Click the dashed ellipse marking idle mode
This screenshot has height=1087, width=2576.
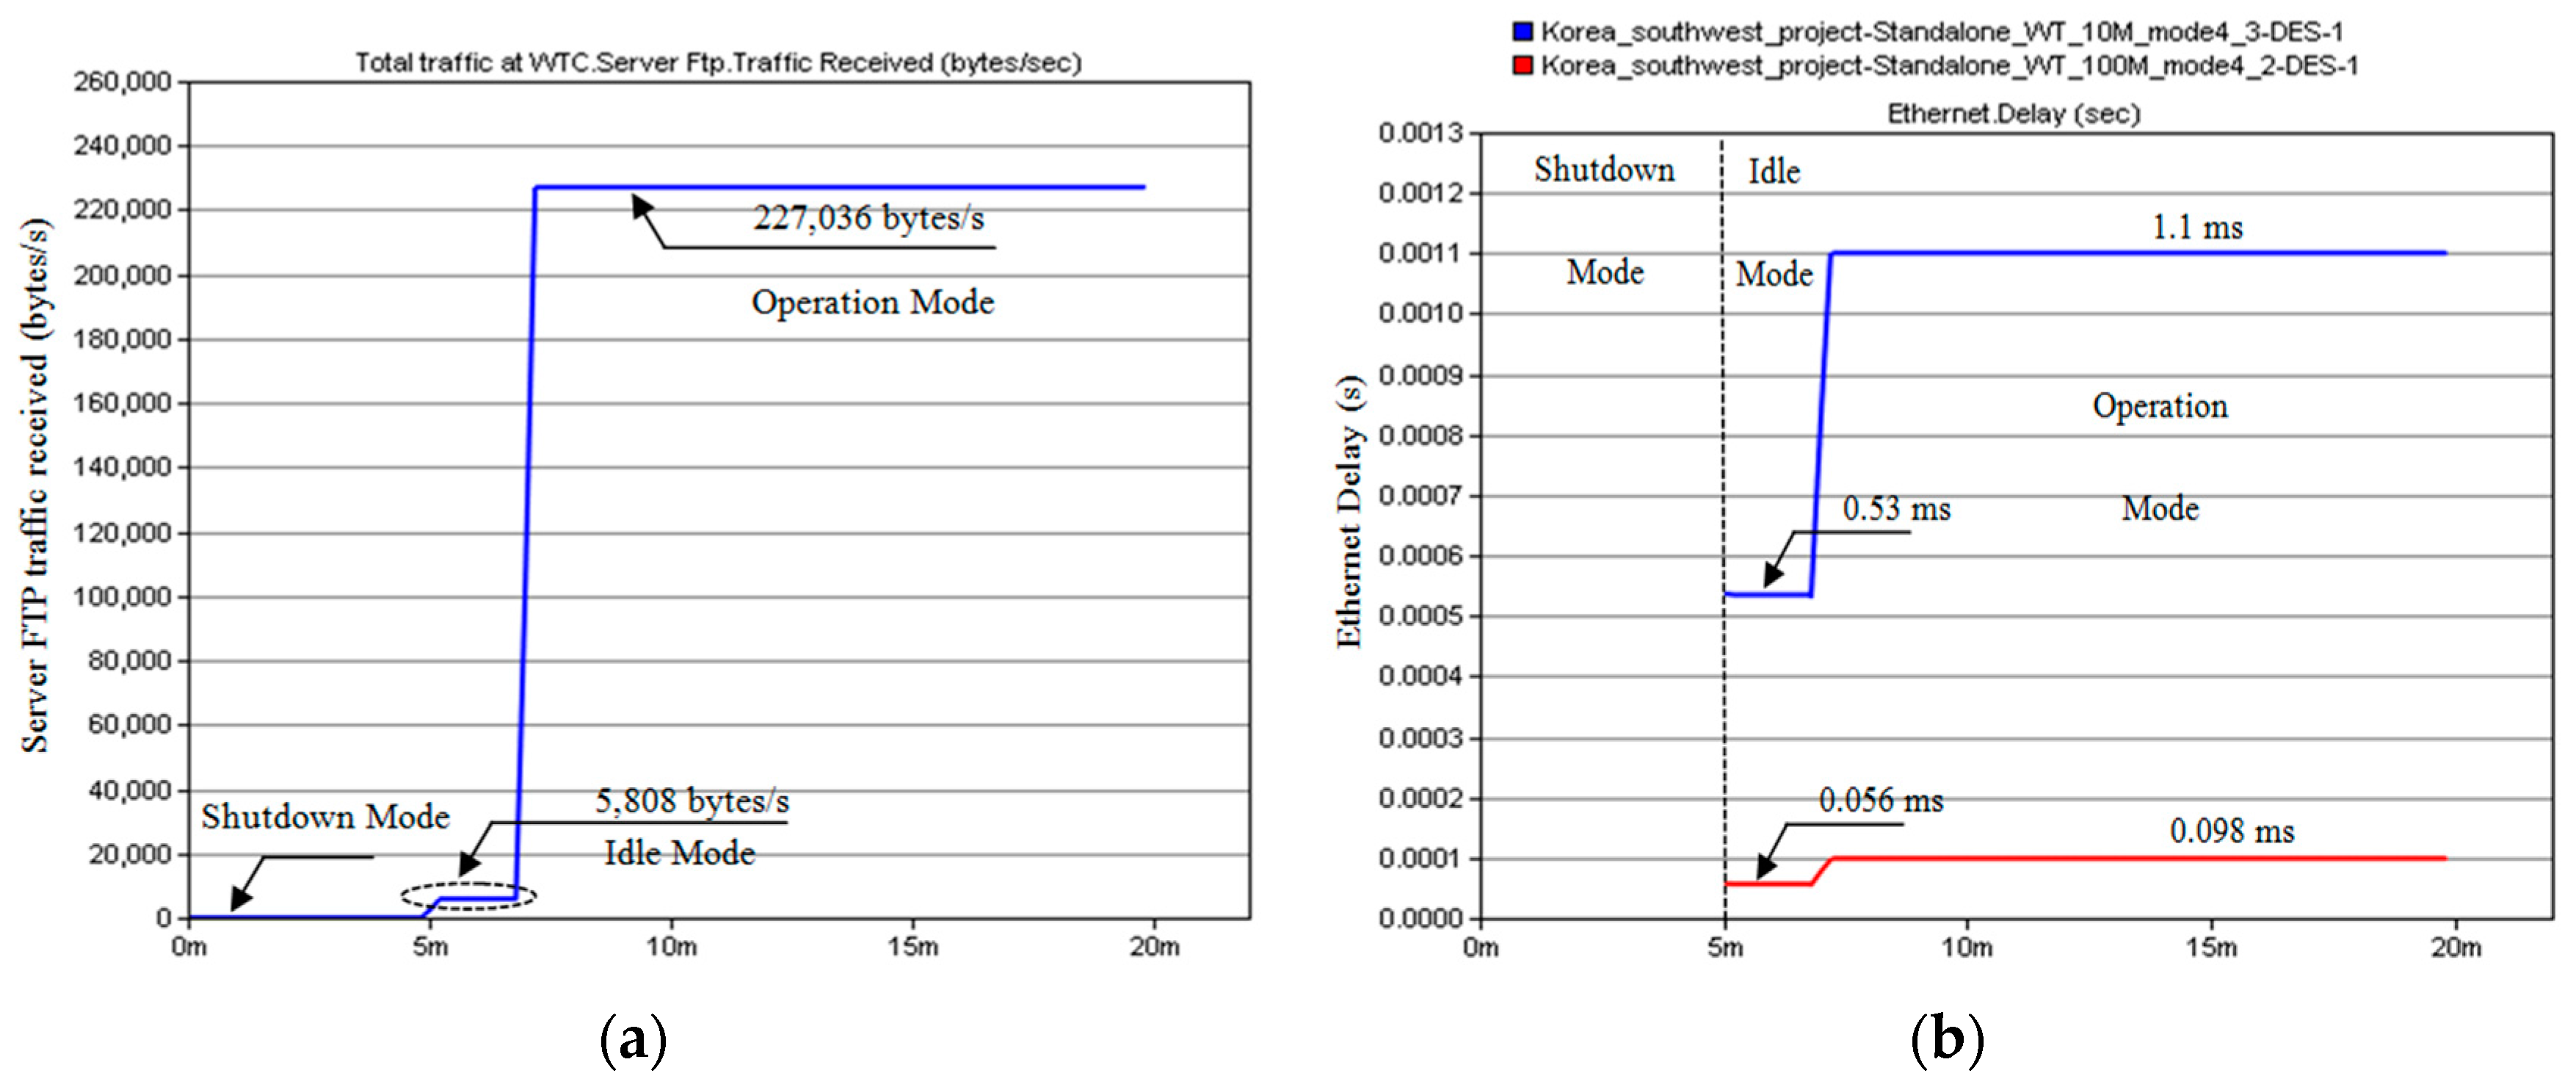pyautogui.click(x=469, y=895)
